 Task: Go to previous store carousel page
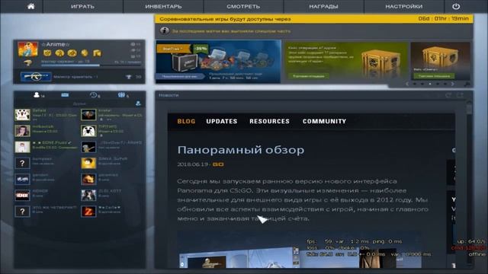pos(406,84)
